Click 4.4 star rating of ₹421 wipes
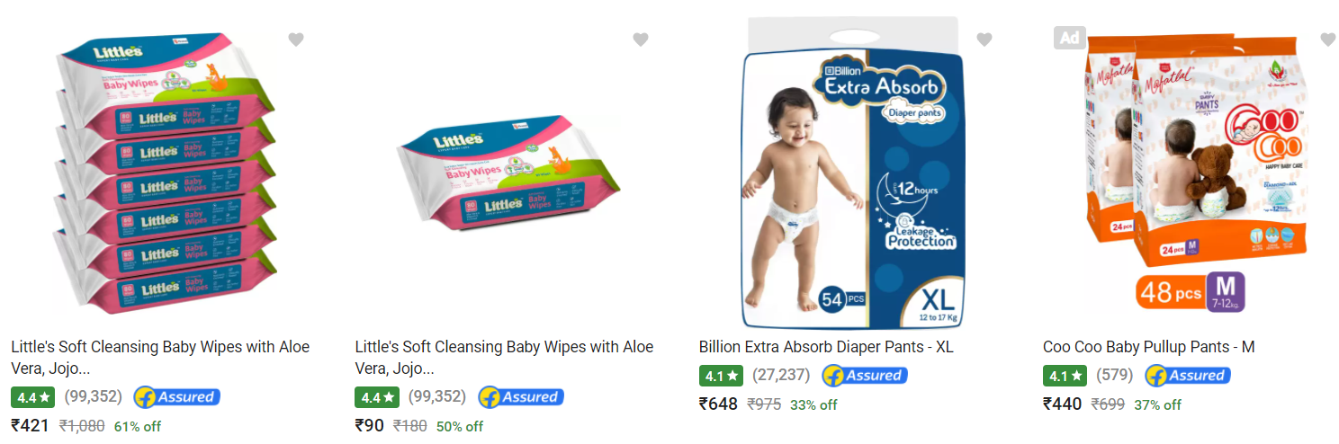This screenshot has height=444, width=1339. (x=33, y=396)
